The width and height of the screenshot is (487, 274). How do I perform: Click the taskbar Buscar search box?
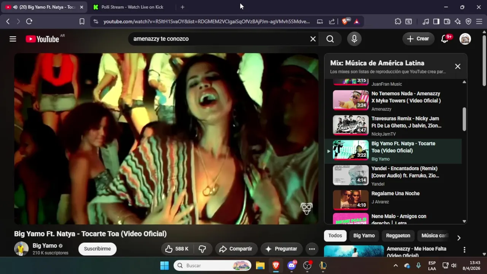[213, 266]
